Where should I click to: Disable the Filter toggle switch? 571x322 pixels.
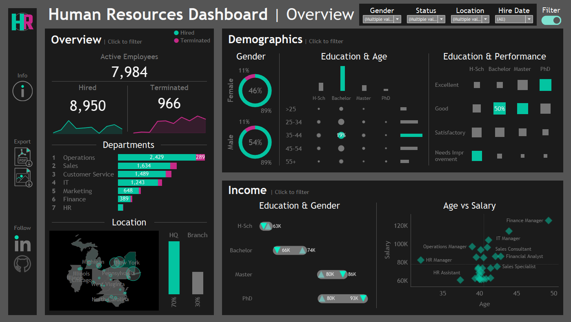[x=551, y=19]
